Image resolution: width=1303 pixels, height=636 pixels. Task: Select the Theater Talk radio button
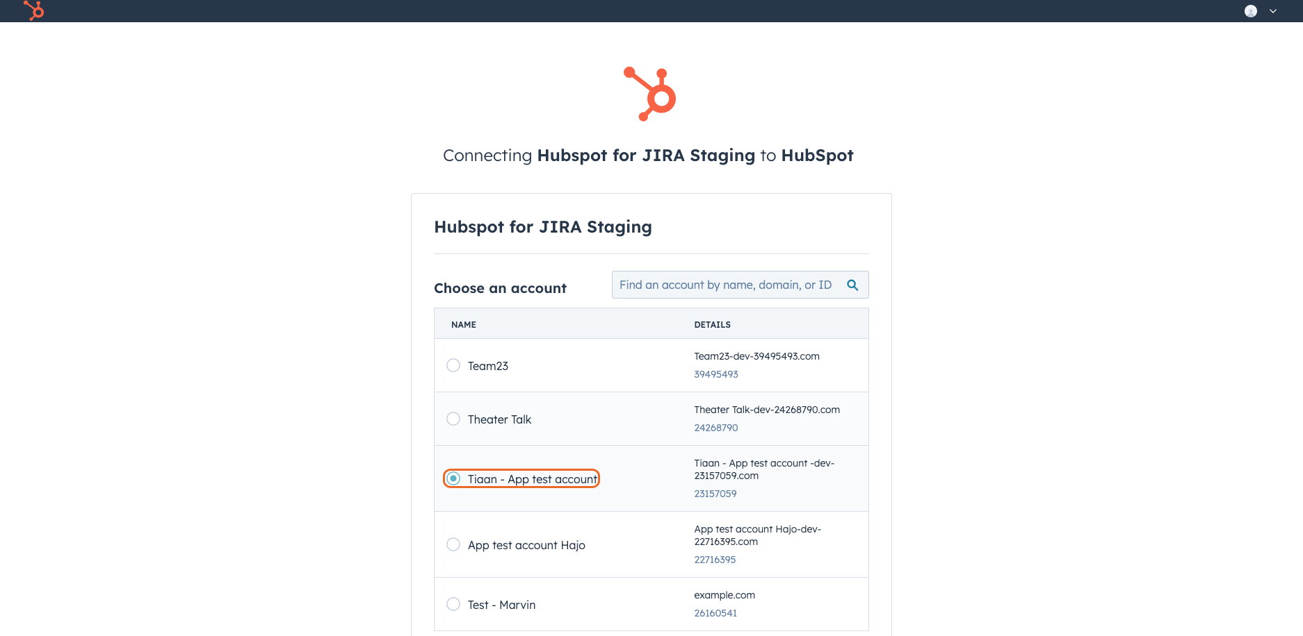pyautogui.click(x=453, y=419)
